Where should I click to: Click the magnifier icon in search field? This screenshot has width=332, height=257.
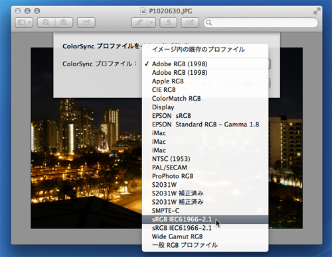tap(208, 23)
